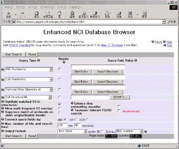This screenshot has width=179, height=149.
Task: Uncheck Highlight matched SS in structures
Action: (x=60, y=104)
